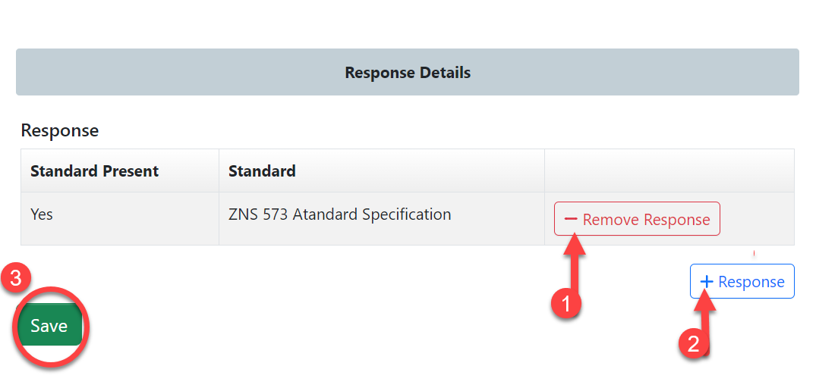Click the Response Details heading text
This screenshot has height=388, width=838.
pyautogui.click(x=408, y=73)
